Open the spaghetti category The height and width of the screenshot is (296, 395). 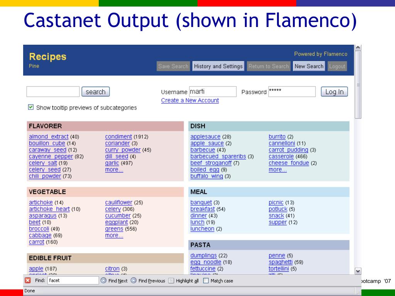280,262
